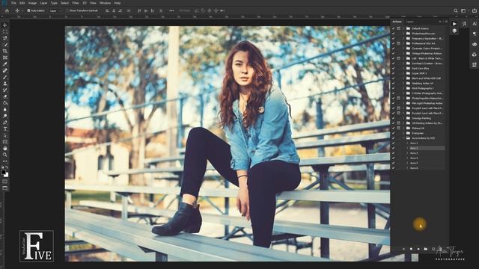The width and height of the screenshot is (479, 269).
Task: Open the search icon at top right
Action: pos(456,10)
